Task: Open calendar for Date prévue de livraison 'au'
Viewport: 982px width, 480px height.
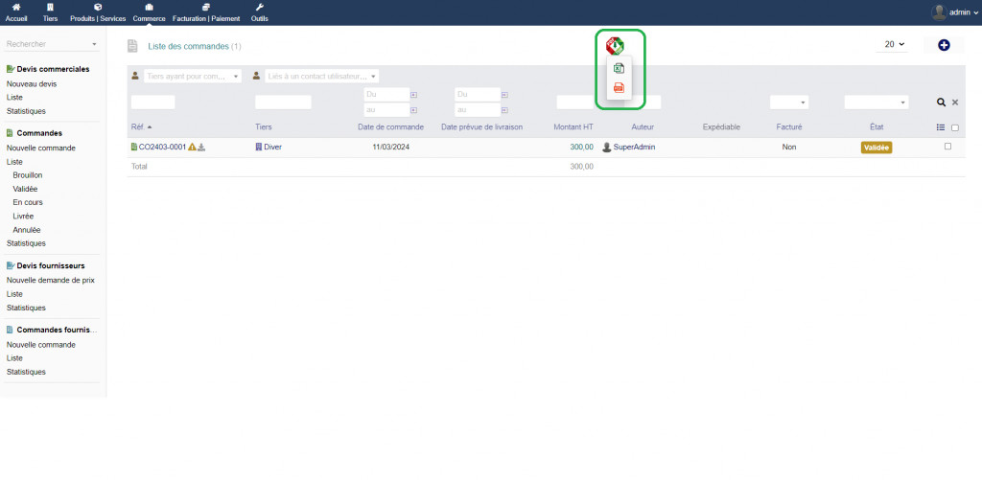Action: coord(504,110)
